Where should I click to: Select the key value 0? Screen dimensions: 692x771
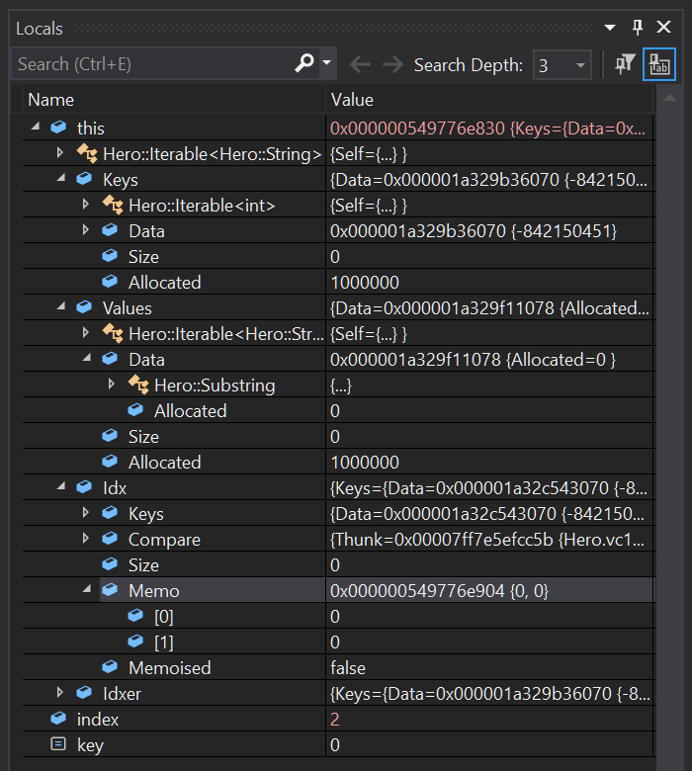click(335, 745)
